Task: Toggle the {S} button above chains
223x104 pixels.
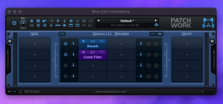Action: tap(153, 34)
